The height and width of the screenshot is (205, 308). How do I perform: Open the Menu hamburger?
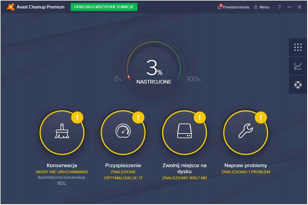(262, 7)
